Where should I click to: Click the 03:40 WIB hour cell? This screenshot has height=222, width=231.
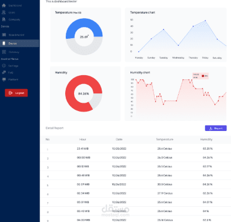(83, 211)
